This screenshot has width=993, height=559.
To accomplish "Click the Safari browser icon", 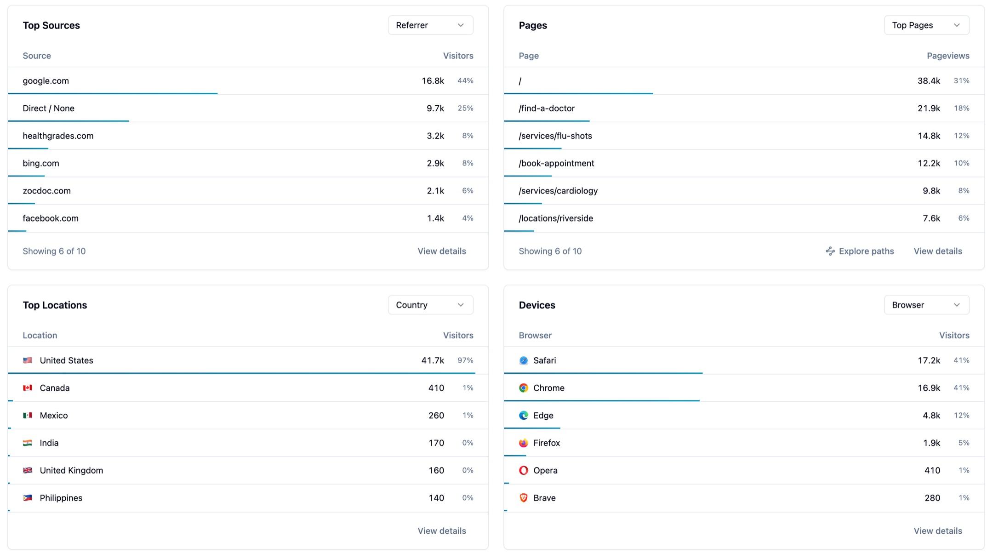I will pyautogui.click(x=523, y=360).
